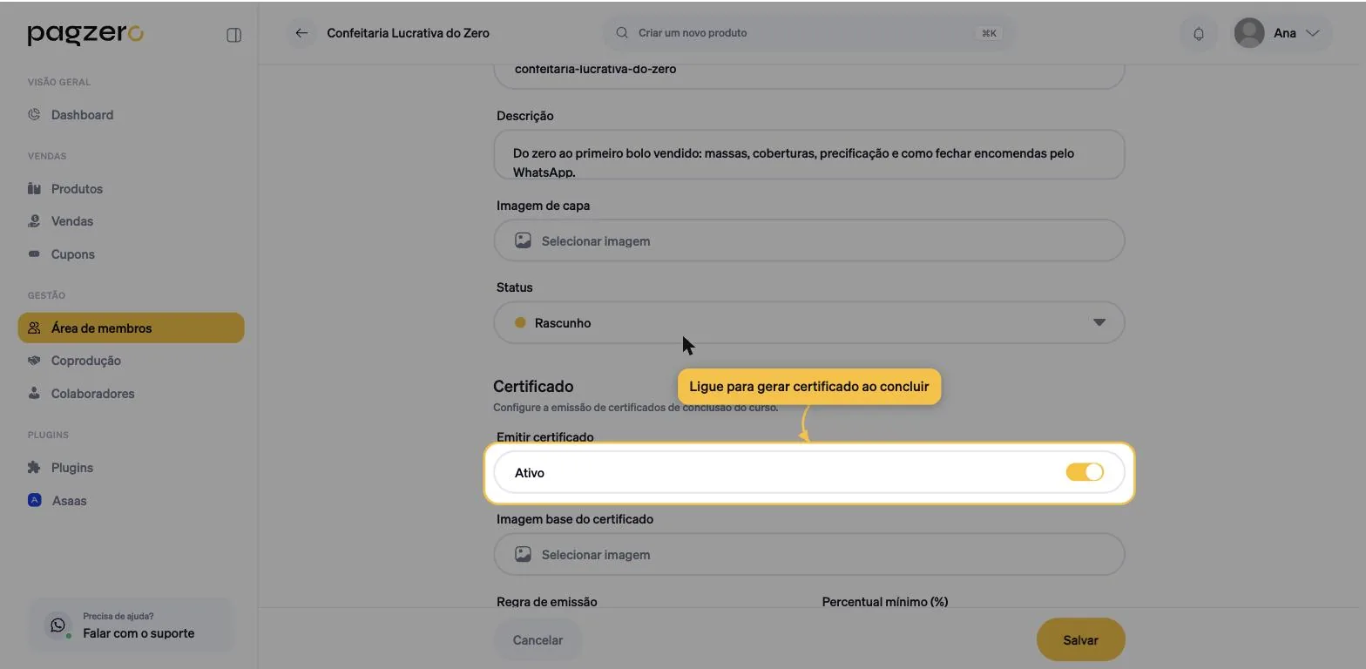
Task: Click the Colaboradores person icon
Action: 34,393
